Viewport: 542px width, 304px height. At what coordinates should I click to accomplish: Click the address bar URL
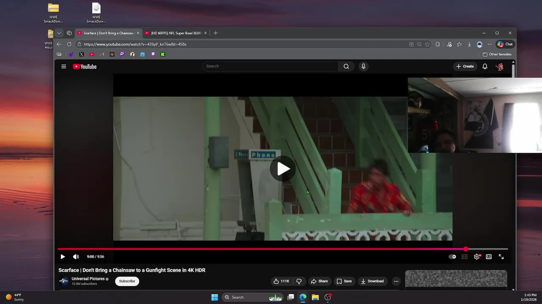[x=135, y=44]
